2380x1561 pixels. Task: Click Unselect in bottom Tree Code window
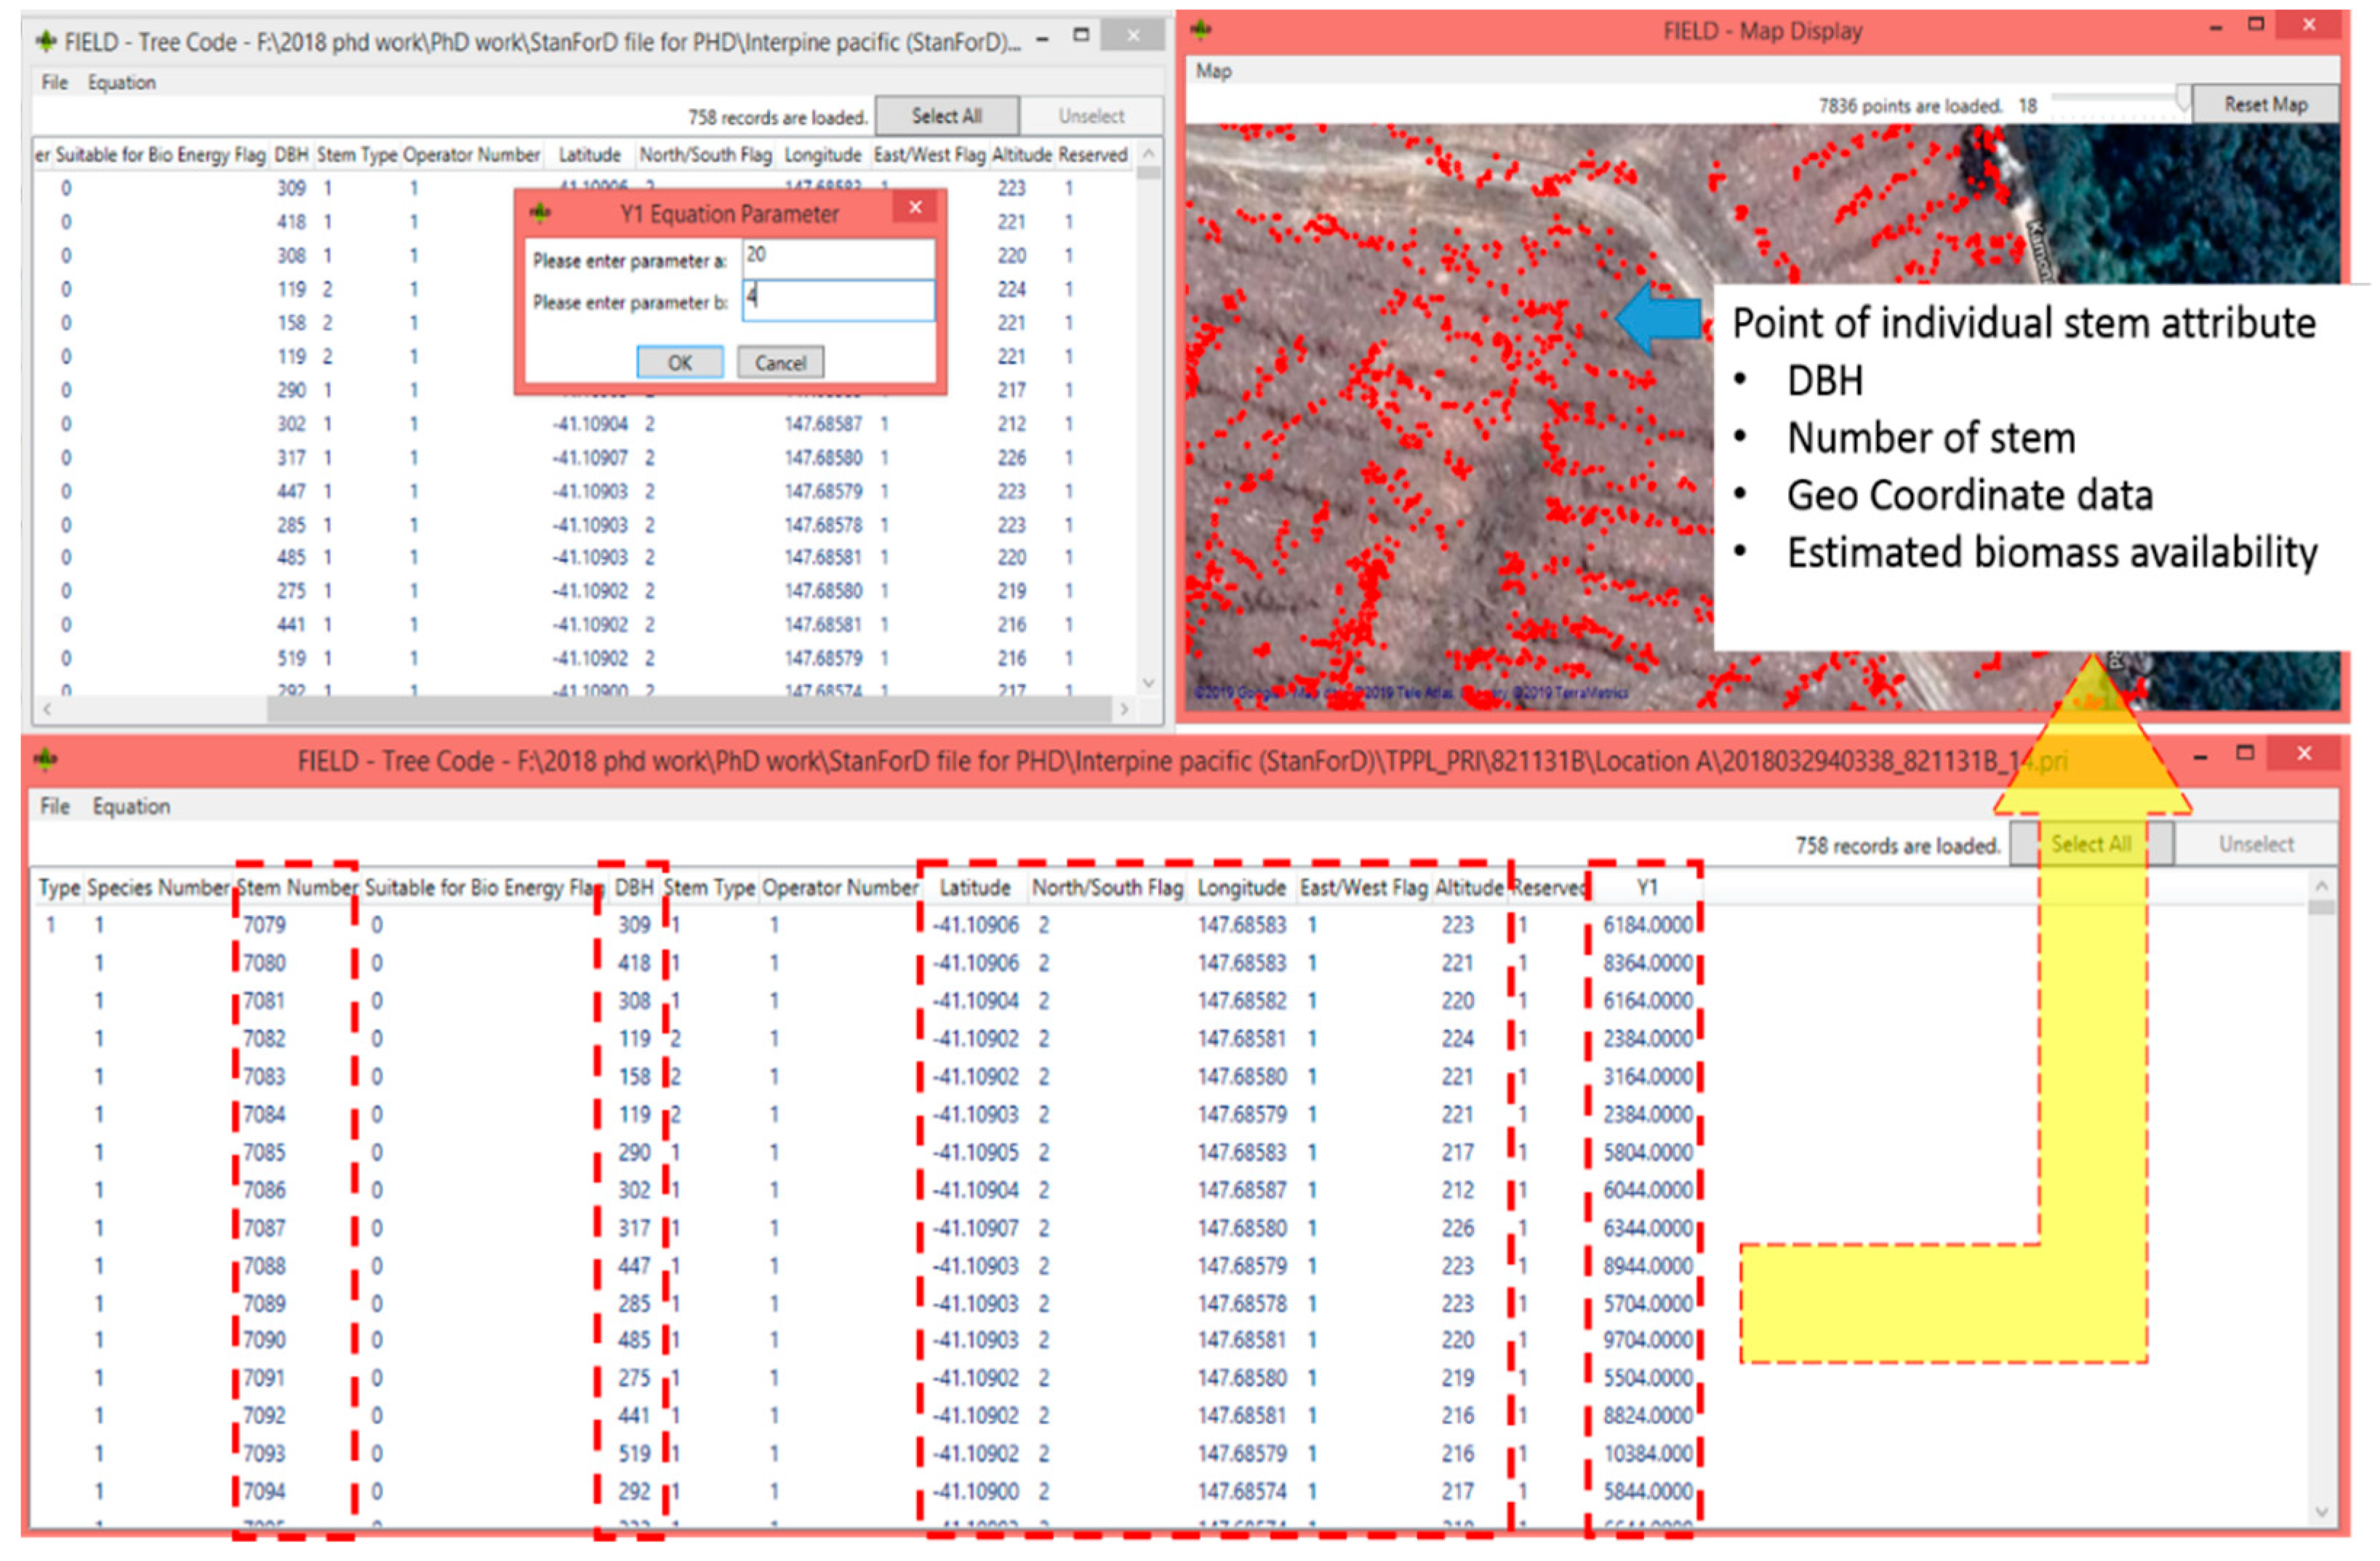tap(2257, 844)
